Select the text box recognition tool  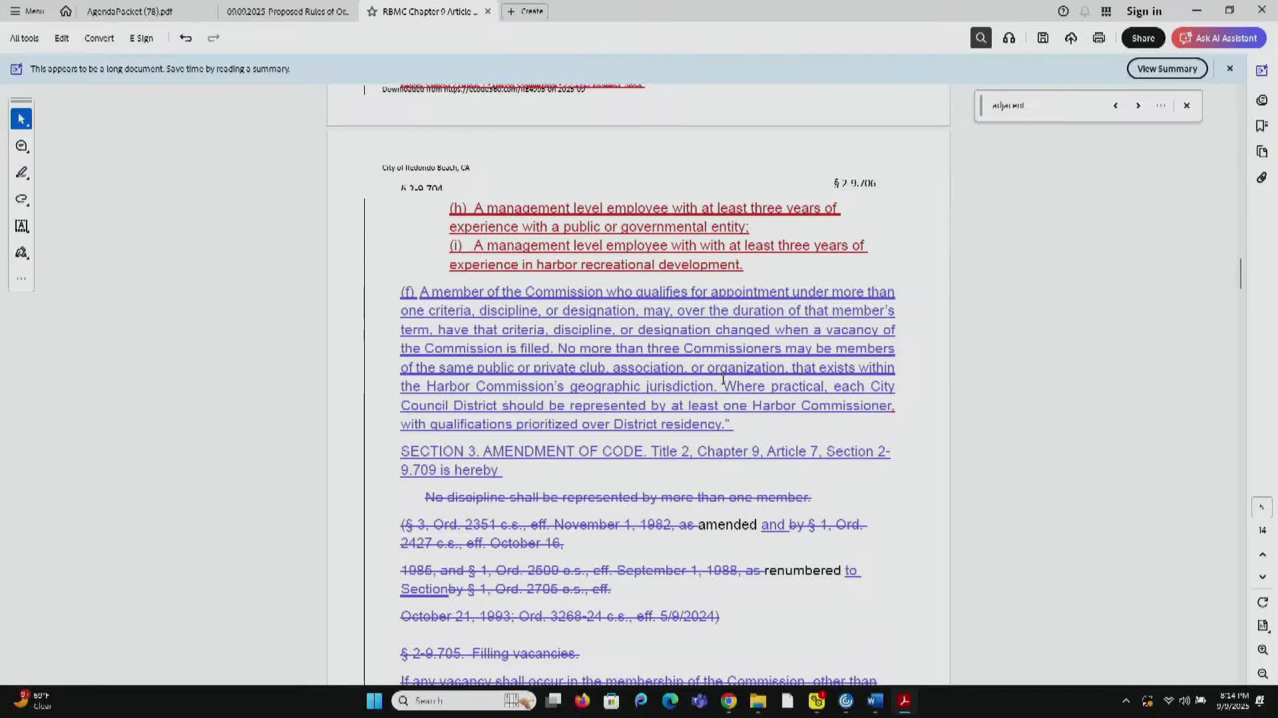pos(21,226)
